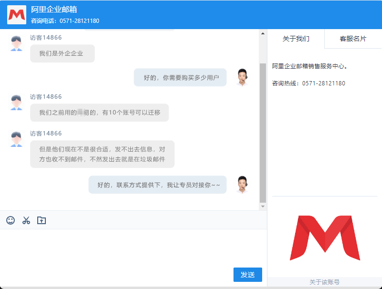This screenshot has height=289, width=382.
Task: Click the text 阿里企业邮箱销售服务中心。
Action: (310, 66)
